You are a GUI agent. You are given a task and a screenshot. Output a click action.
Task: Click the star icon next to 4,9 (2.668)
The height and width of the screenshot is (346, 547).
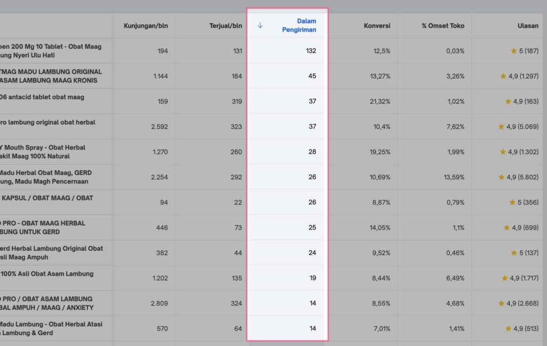(501, 303)
